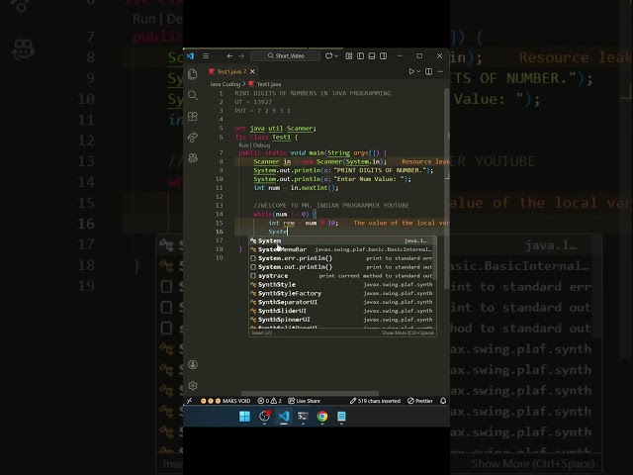Click the VS Code logo in title bar
Image resolution: width=633 pixels, height=475 pixels.
(190, 55)
